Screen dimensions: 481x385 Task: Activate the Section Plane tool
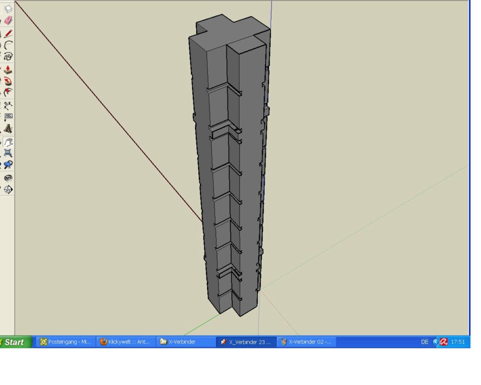click(x=8, y=189)
